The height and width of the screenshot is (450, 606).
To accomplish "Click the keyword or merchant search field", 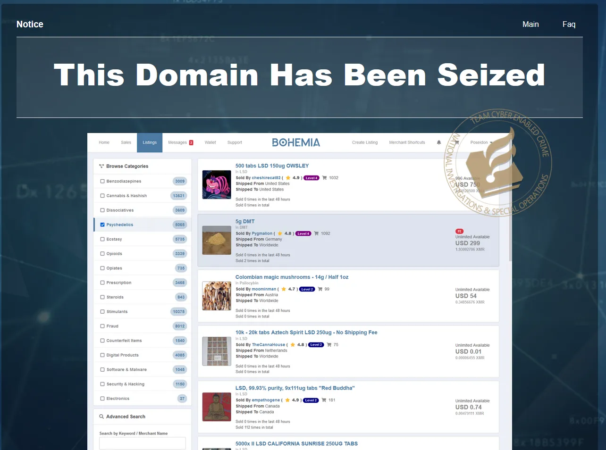I will [142, 443].
